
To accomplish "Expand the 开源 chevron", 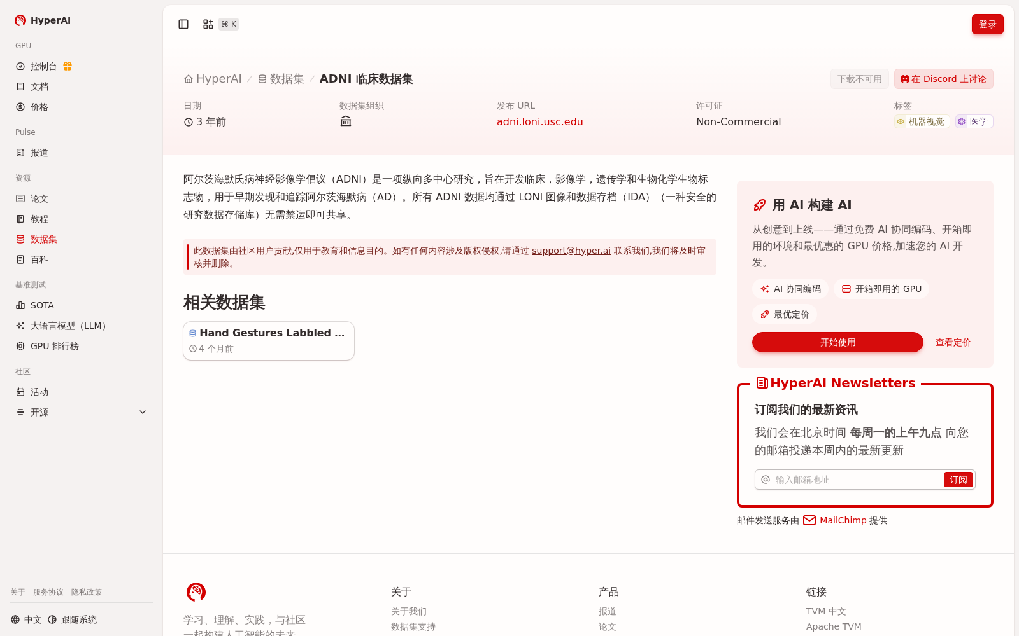I will 143,412.
